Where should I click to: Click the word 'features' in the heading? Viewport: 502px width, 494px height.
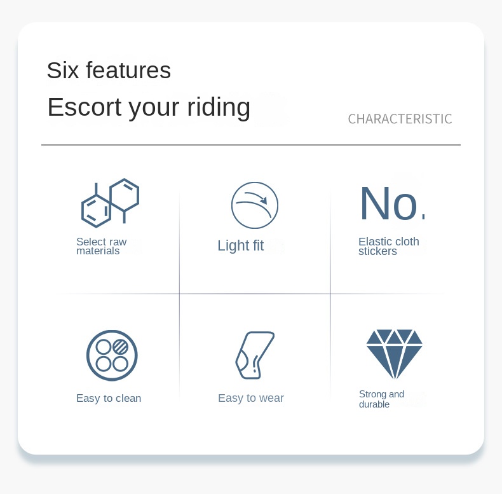pyautogui.click(x=128, y=70)
